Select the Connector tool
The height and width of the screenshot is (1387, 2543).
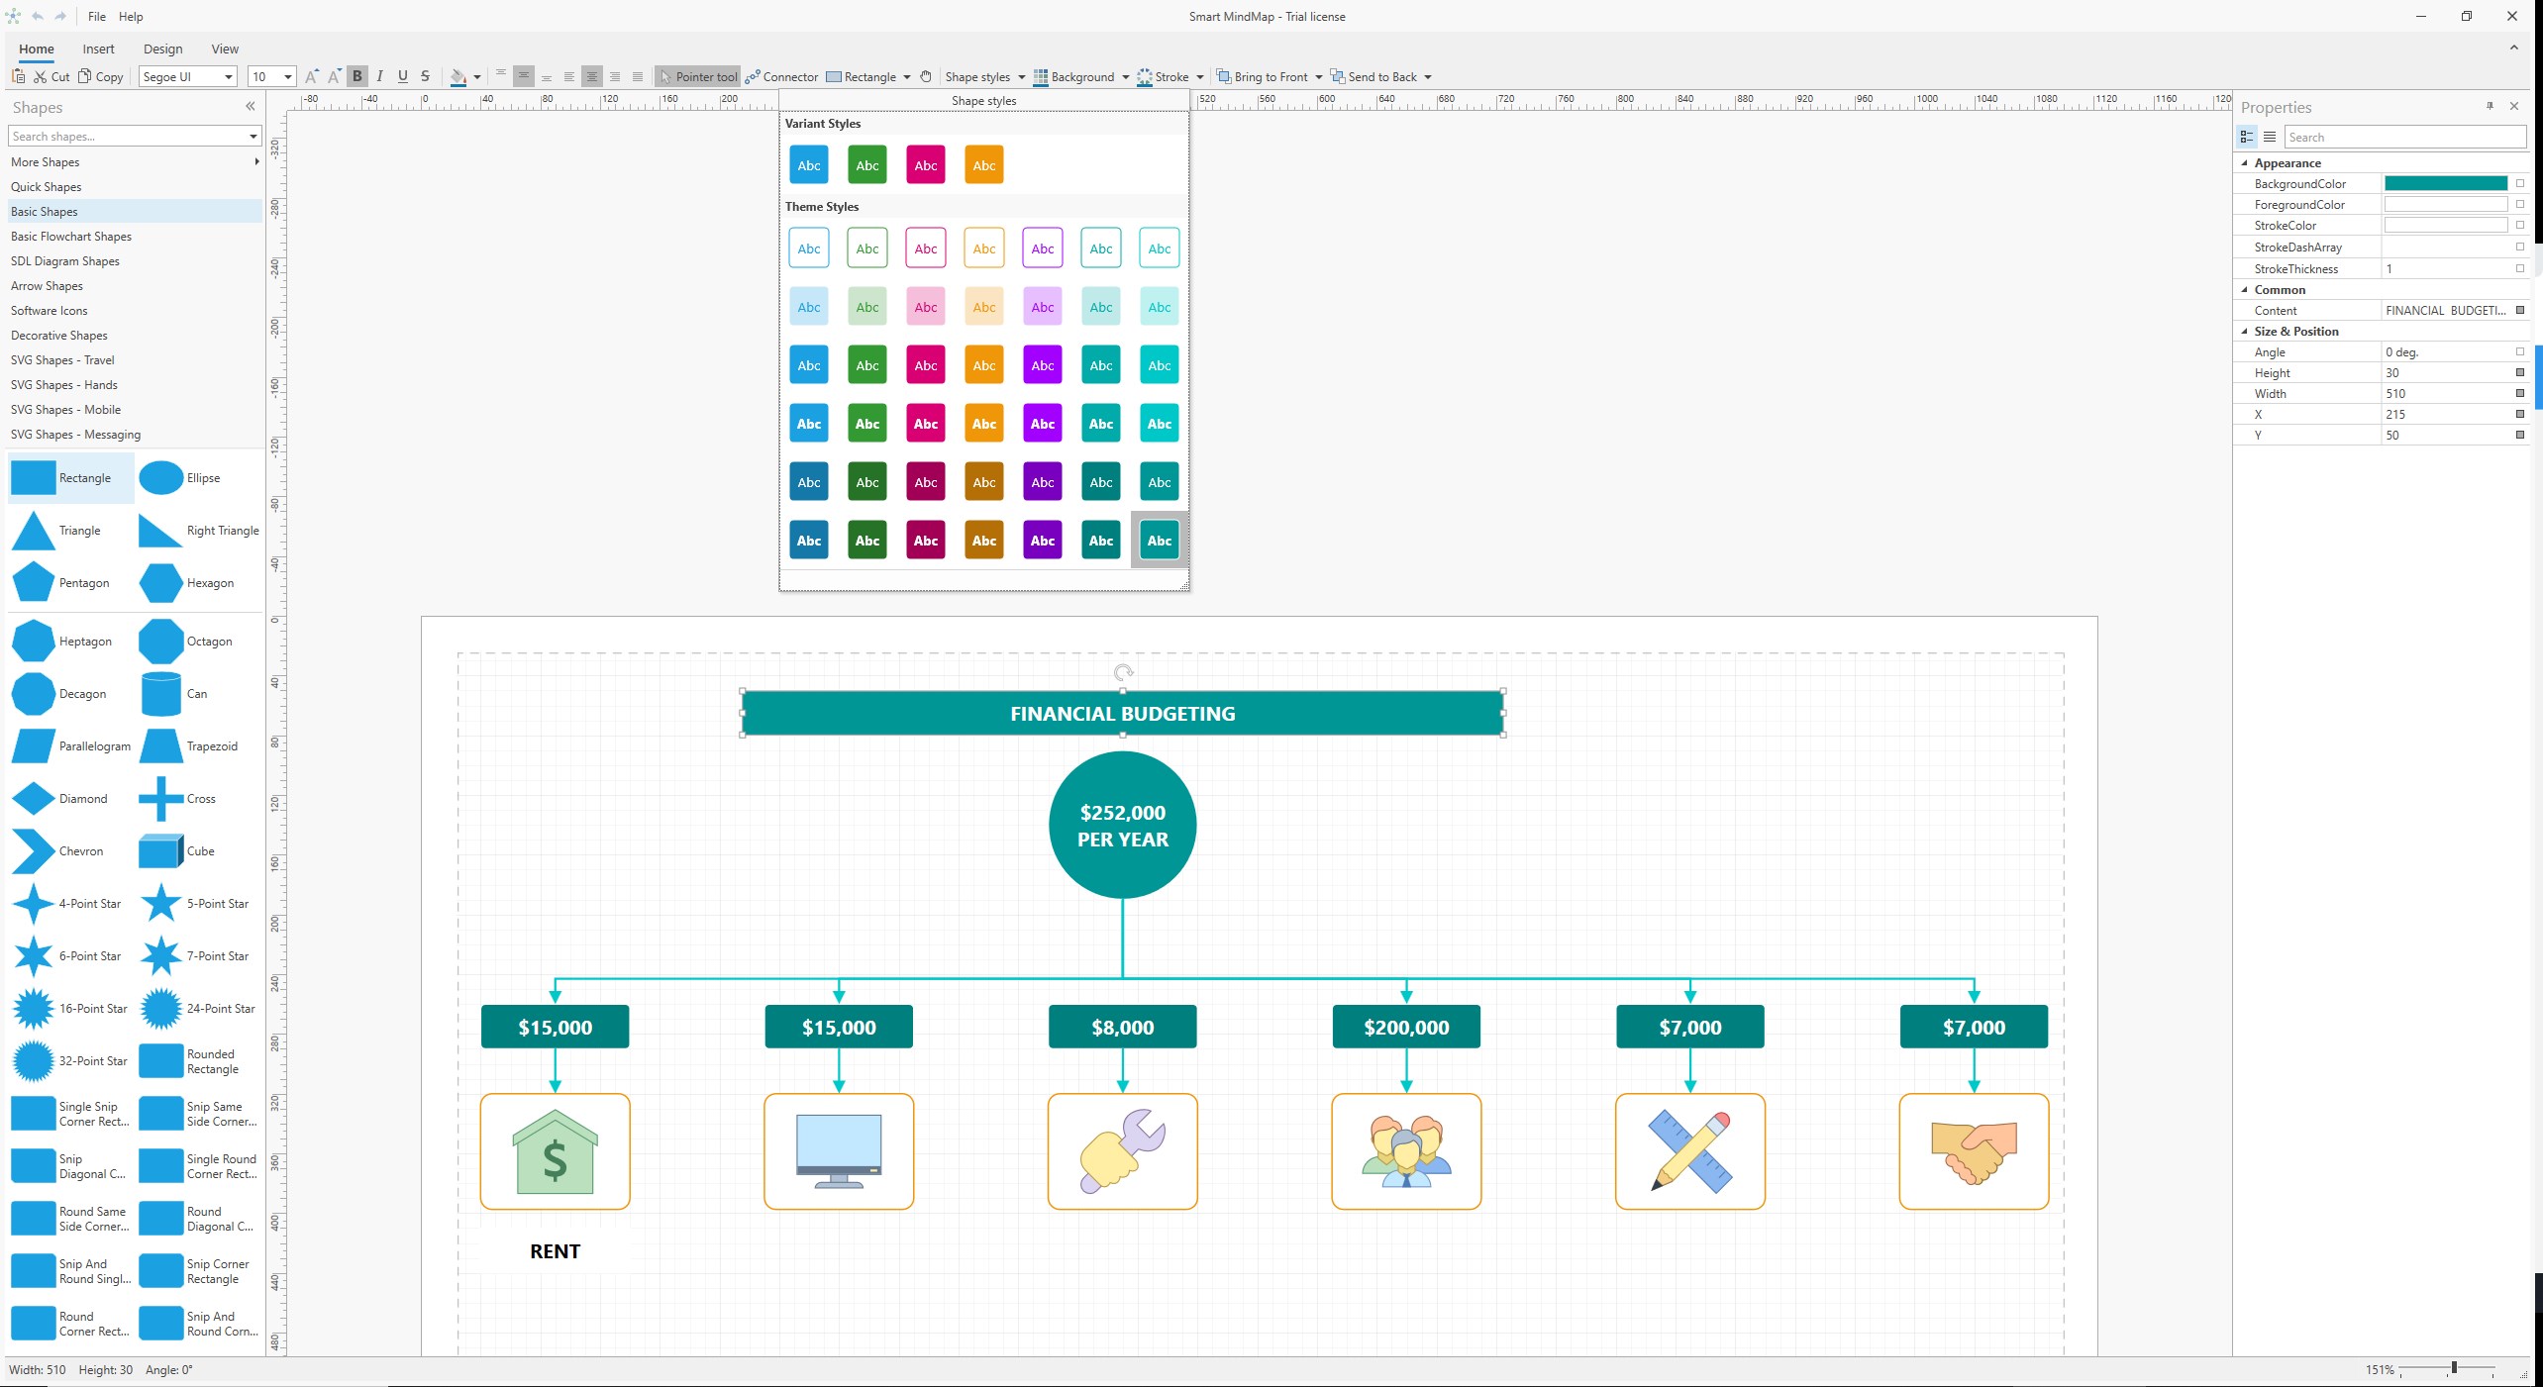click(782, 76)
